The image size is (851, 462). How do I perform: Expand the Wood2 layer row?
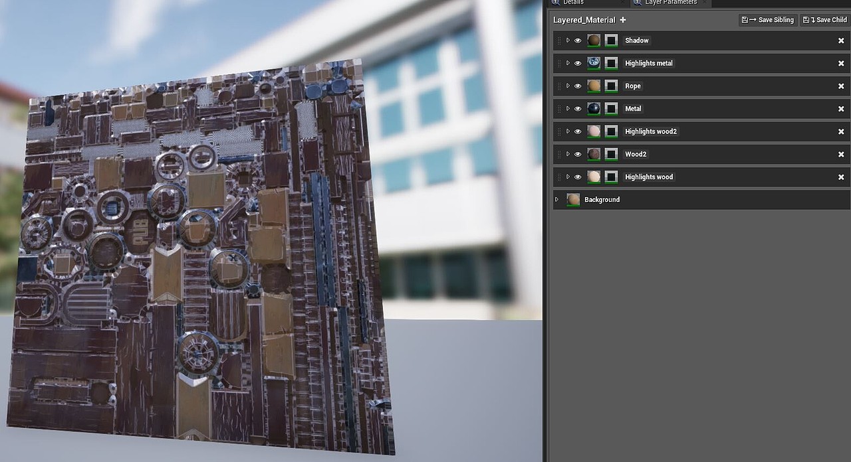[568, 154]
